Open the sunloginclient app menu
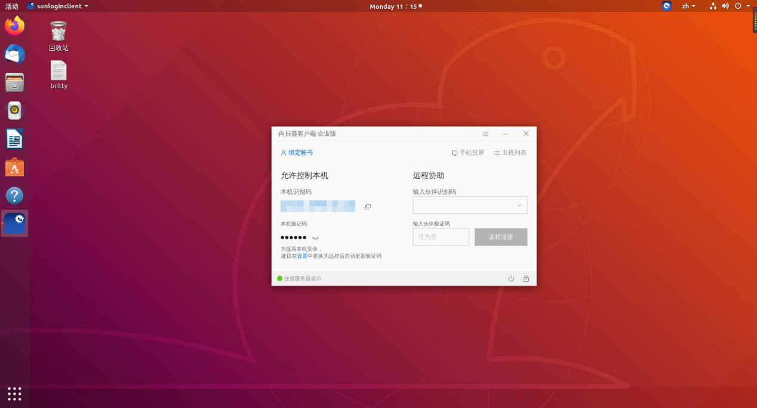757x408 pixels. tap(58, 6)
